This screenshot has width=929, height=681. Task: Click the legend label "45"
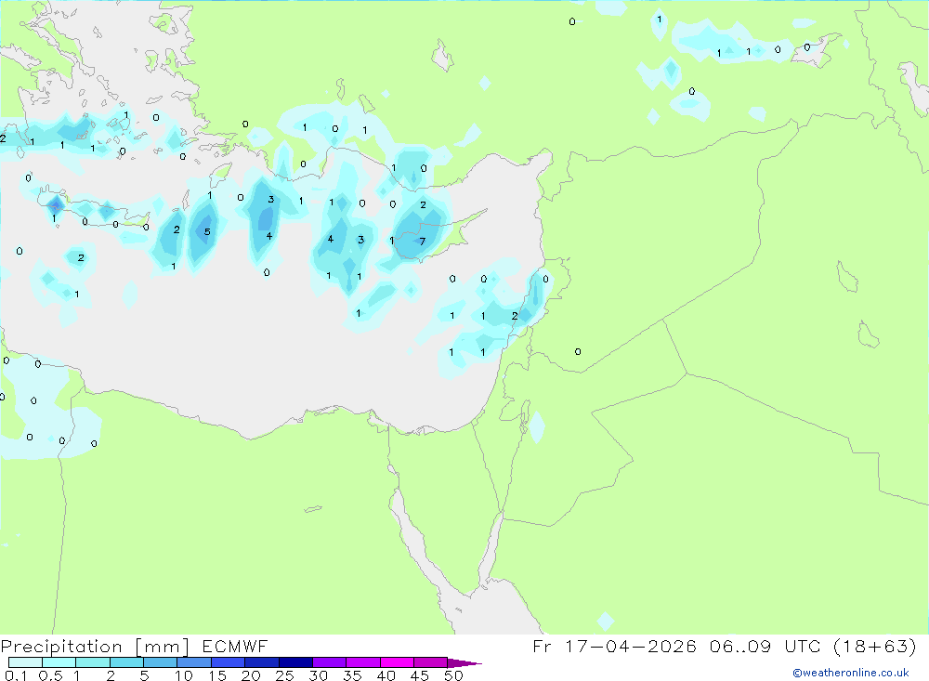(420, 675)
